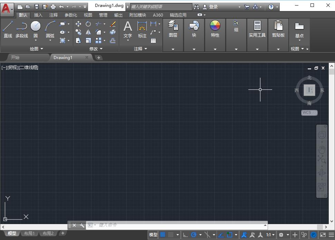Toggle ortho mode in status bar
Screen dimensions: 335x240
185,235
